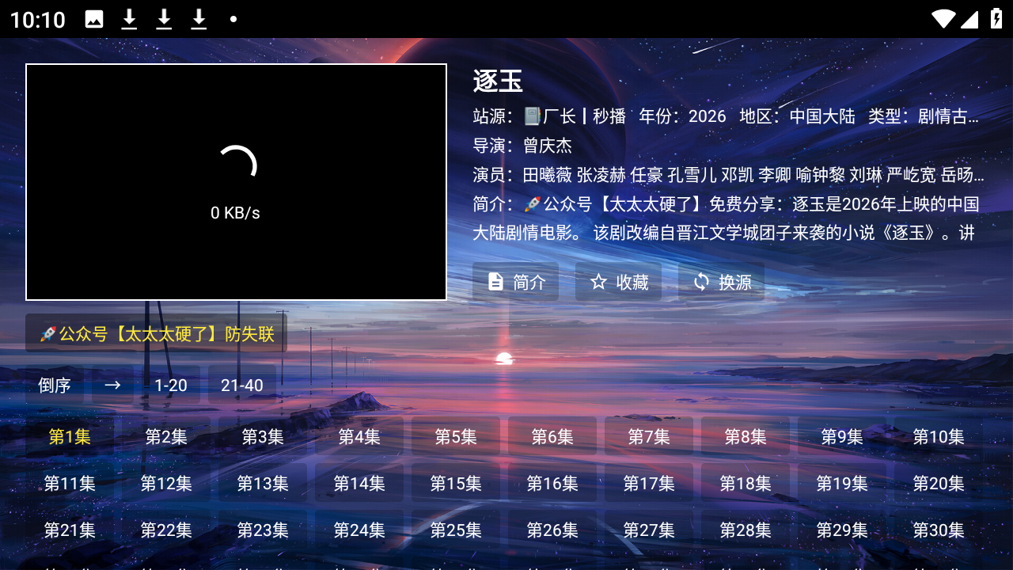Image resolution: width=1013 pixels, height=570 pixels.
Task: Tap the arrow icon next to 倒序
Action: (x=112, y=385)
